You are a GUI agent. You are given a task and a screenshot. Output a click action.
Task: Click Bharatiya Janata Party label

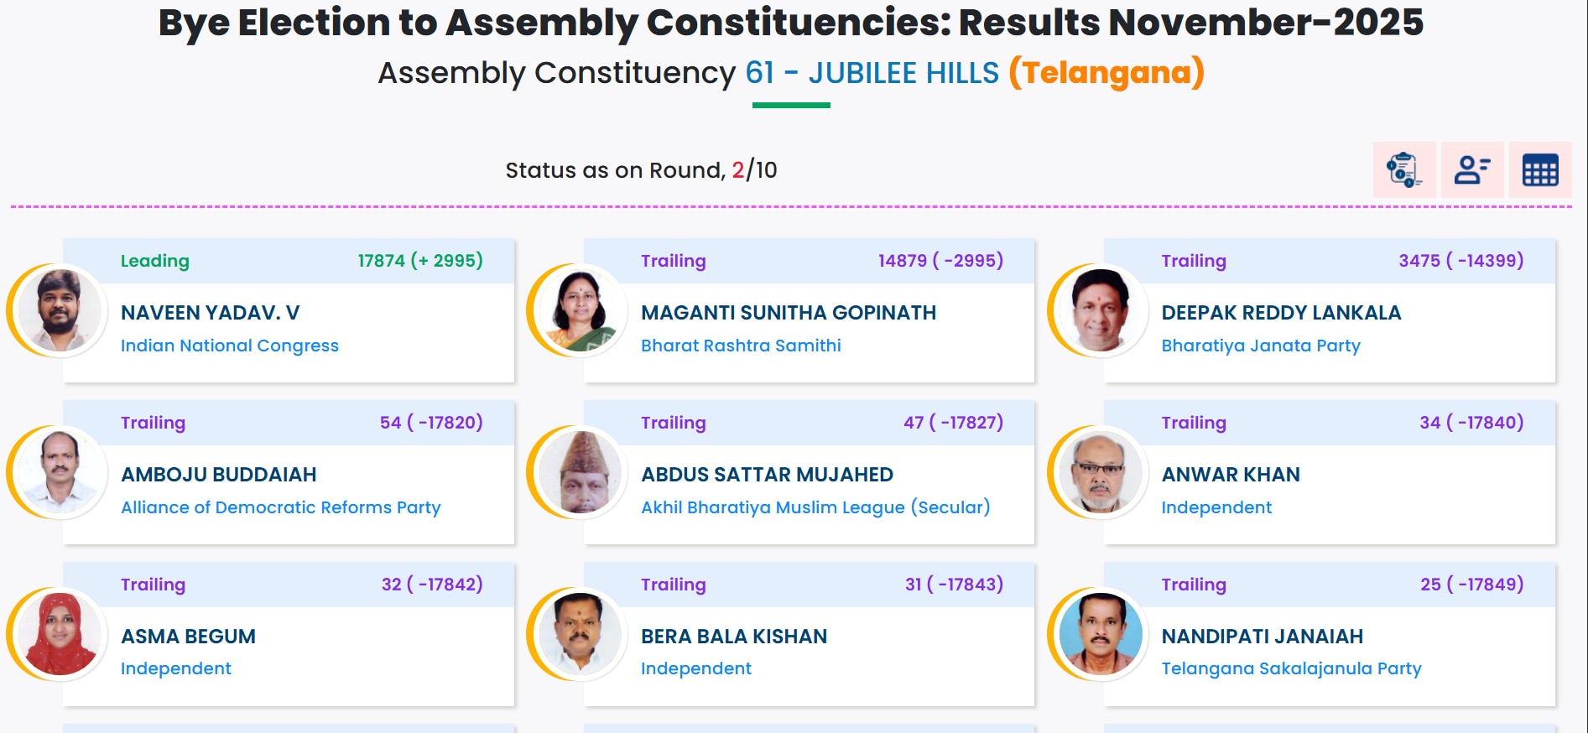[x=1260, y=346]
